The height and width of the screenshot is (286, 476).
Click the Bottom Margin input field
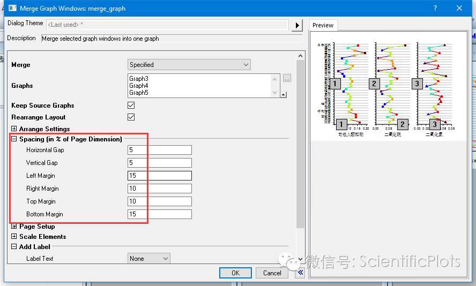pos(160,214)
